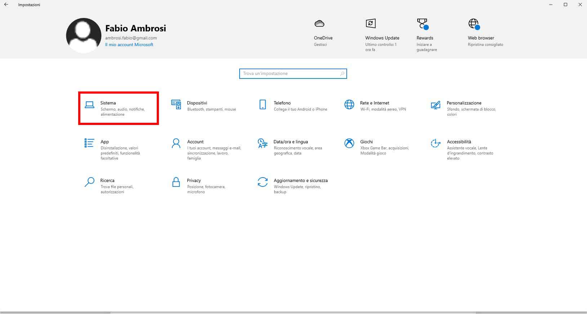Open the Sistema laptop icon
The width and height of the screenshot is (587, 314).
coord(89,105)
